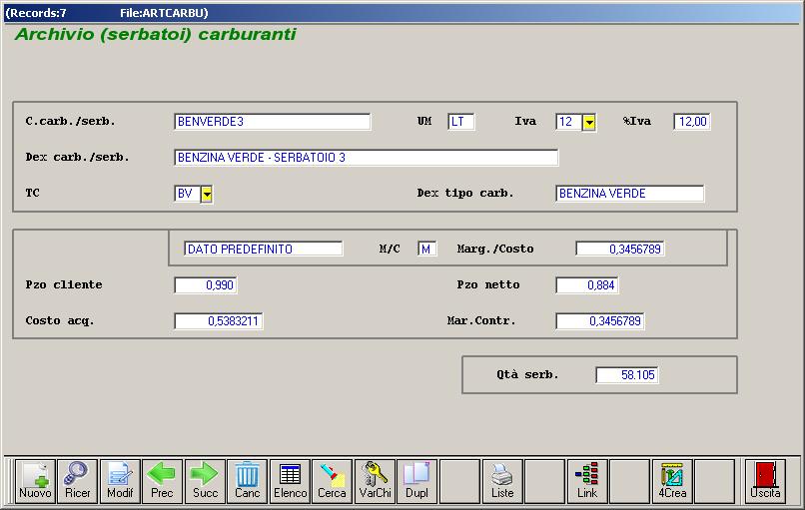The height and width of the screenshot is (510, 805).
Task: Open the Elenco list view
Action: click(x=290, y=481)
